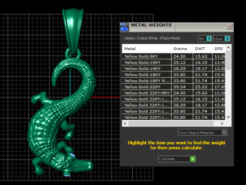Click the Metal Weights scale icon

tap(125, 27)
